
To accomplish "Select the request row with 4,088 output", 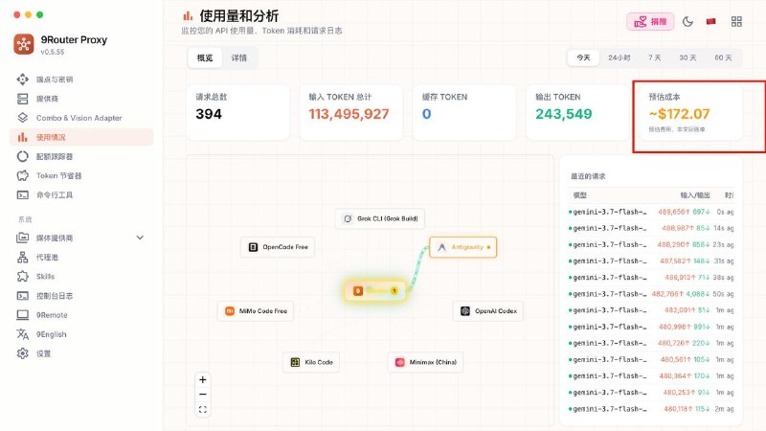I will coord(651,294).
